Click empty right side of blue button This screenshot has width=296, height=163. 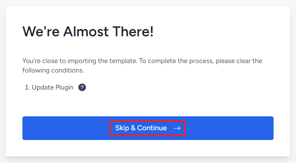[229, 128]
